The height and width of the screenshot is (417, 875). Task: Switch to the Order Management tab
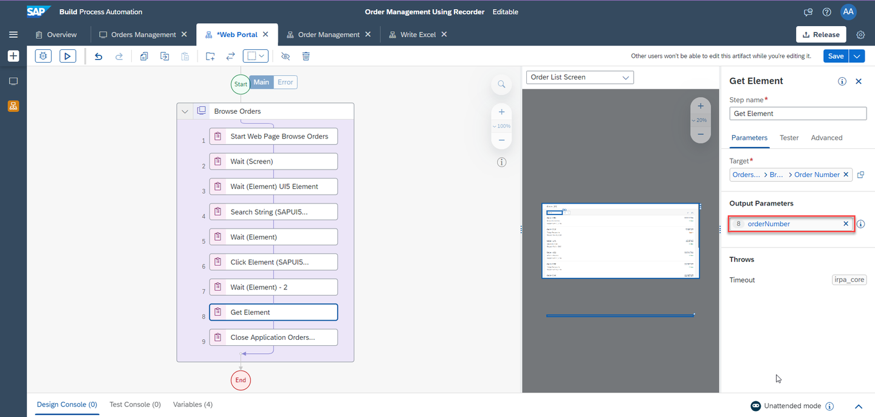(x=329, y=35)
